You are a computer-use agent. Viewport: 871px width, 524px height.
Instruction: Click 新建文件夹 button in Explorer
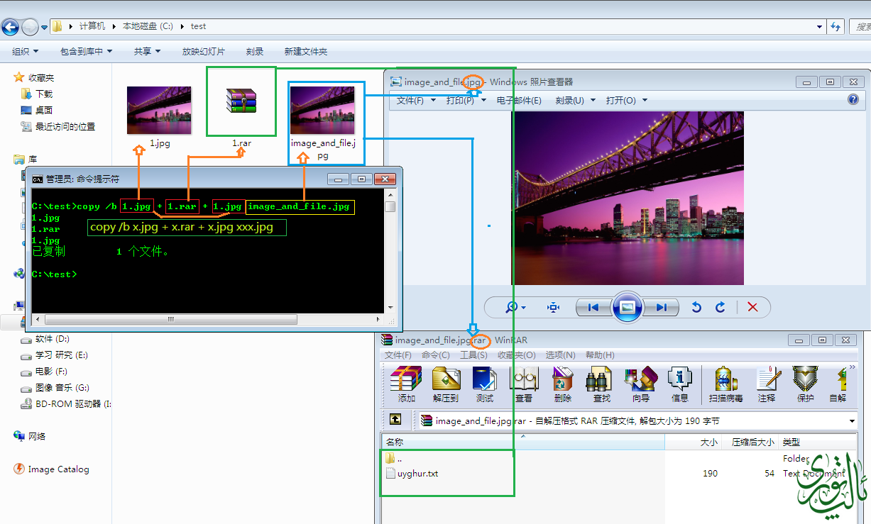(x=305, y=52)
